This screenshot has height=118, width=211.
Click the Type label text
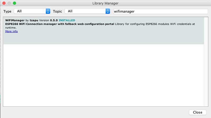click(x=7, y=11)
